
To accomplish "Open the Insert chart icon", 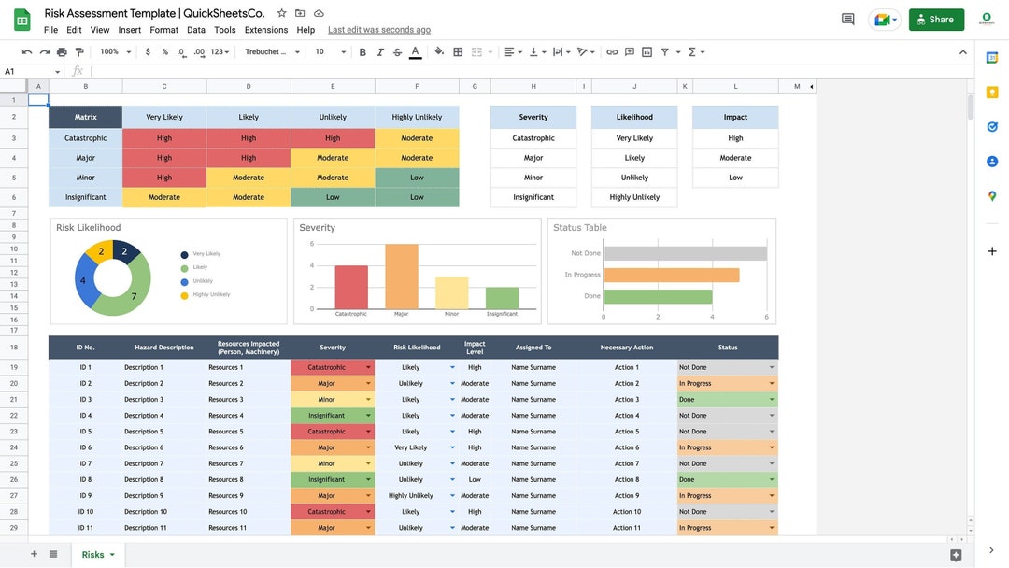I will (646, 51).
